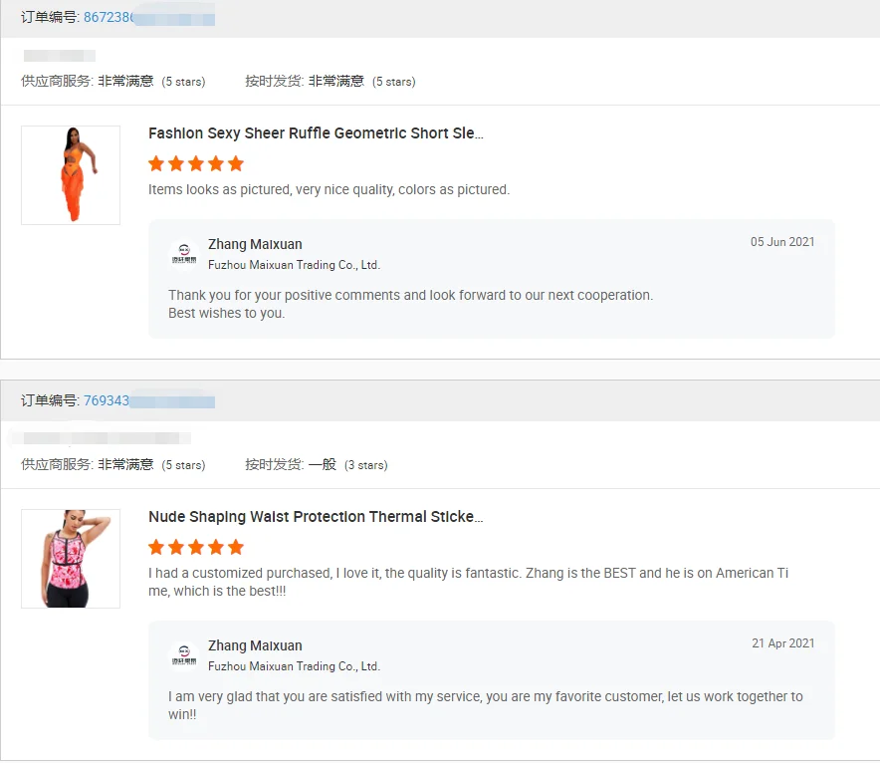
Task: Click the 05 Jun 2021 reply date
Action: click(782, 242)
